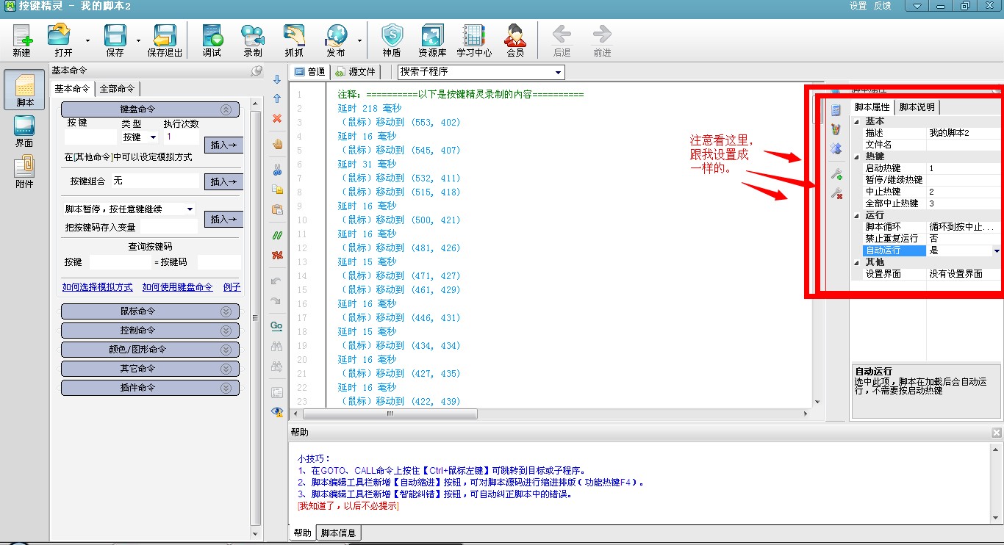Click the wrench with green plus icon

[836, 174]
